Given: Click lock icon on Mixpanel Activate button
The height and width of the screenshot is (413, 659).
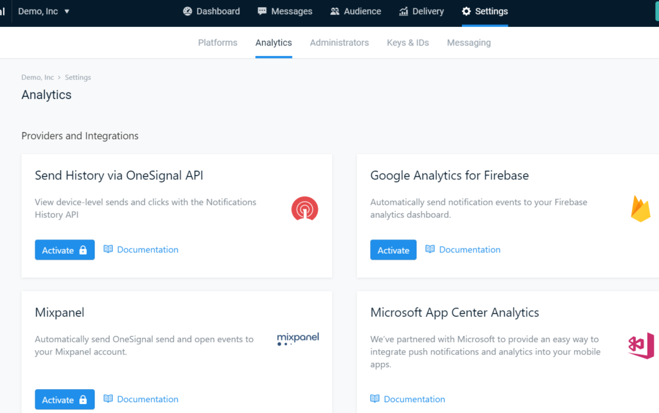Looking at the screenshot, I should click(x=83, y=400).
